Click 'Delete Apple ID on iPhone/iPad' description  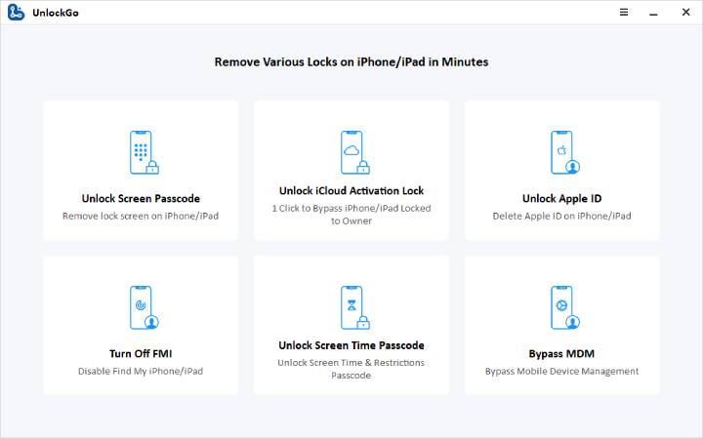tap(561, 216)
